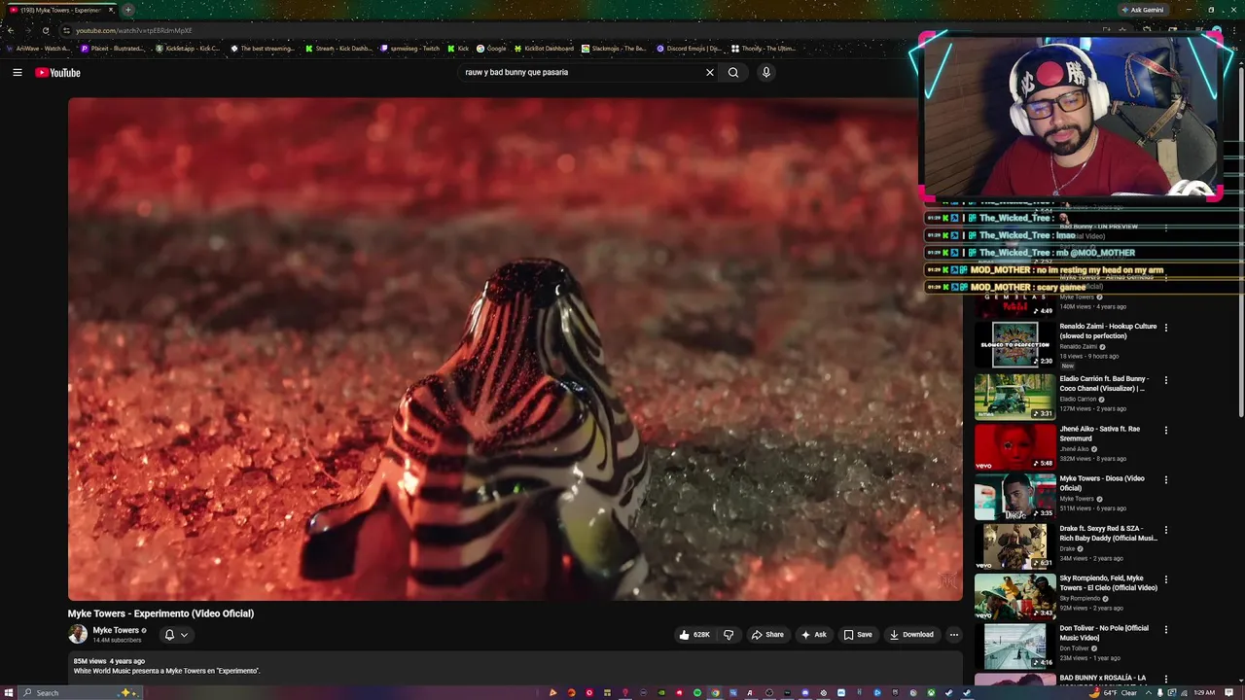The height and width of the screenshot is (700, 1245).
Task: Reload the page with the refresh icon
Action: coord(46,30)
